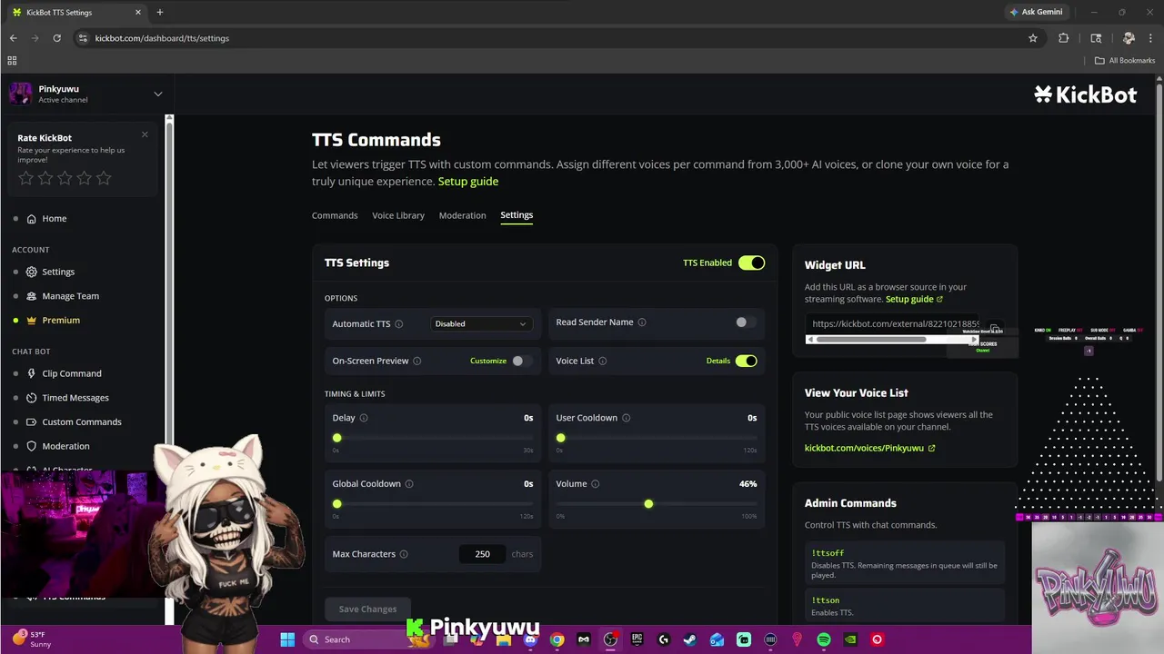Open All Bookmarks folder

tap(1125, 61)
